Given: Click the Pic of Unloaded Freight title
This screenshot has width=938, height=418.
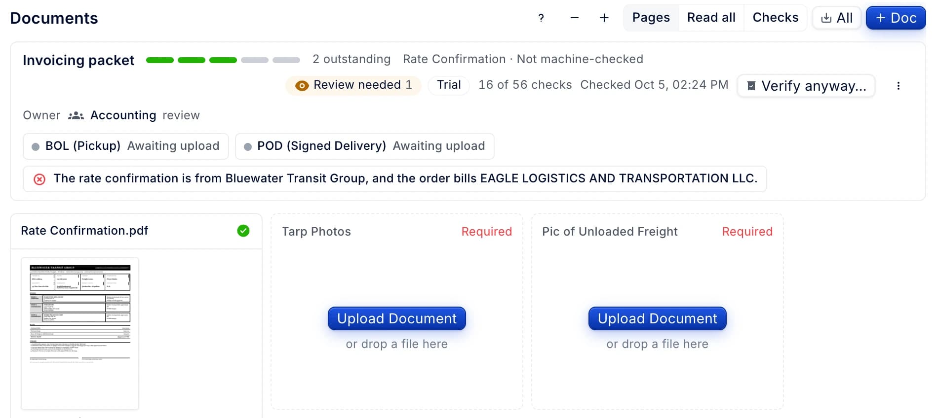Looking at the screenshot, I should pos(610,232).
